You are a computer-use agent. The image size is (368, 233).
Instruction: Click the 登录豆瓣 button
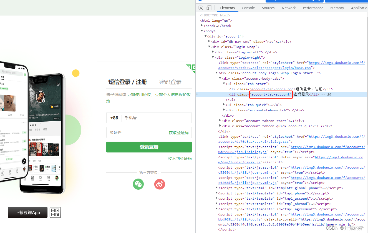149,147
